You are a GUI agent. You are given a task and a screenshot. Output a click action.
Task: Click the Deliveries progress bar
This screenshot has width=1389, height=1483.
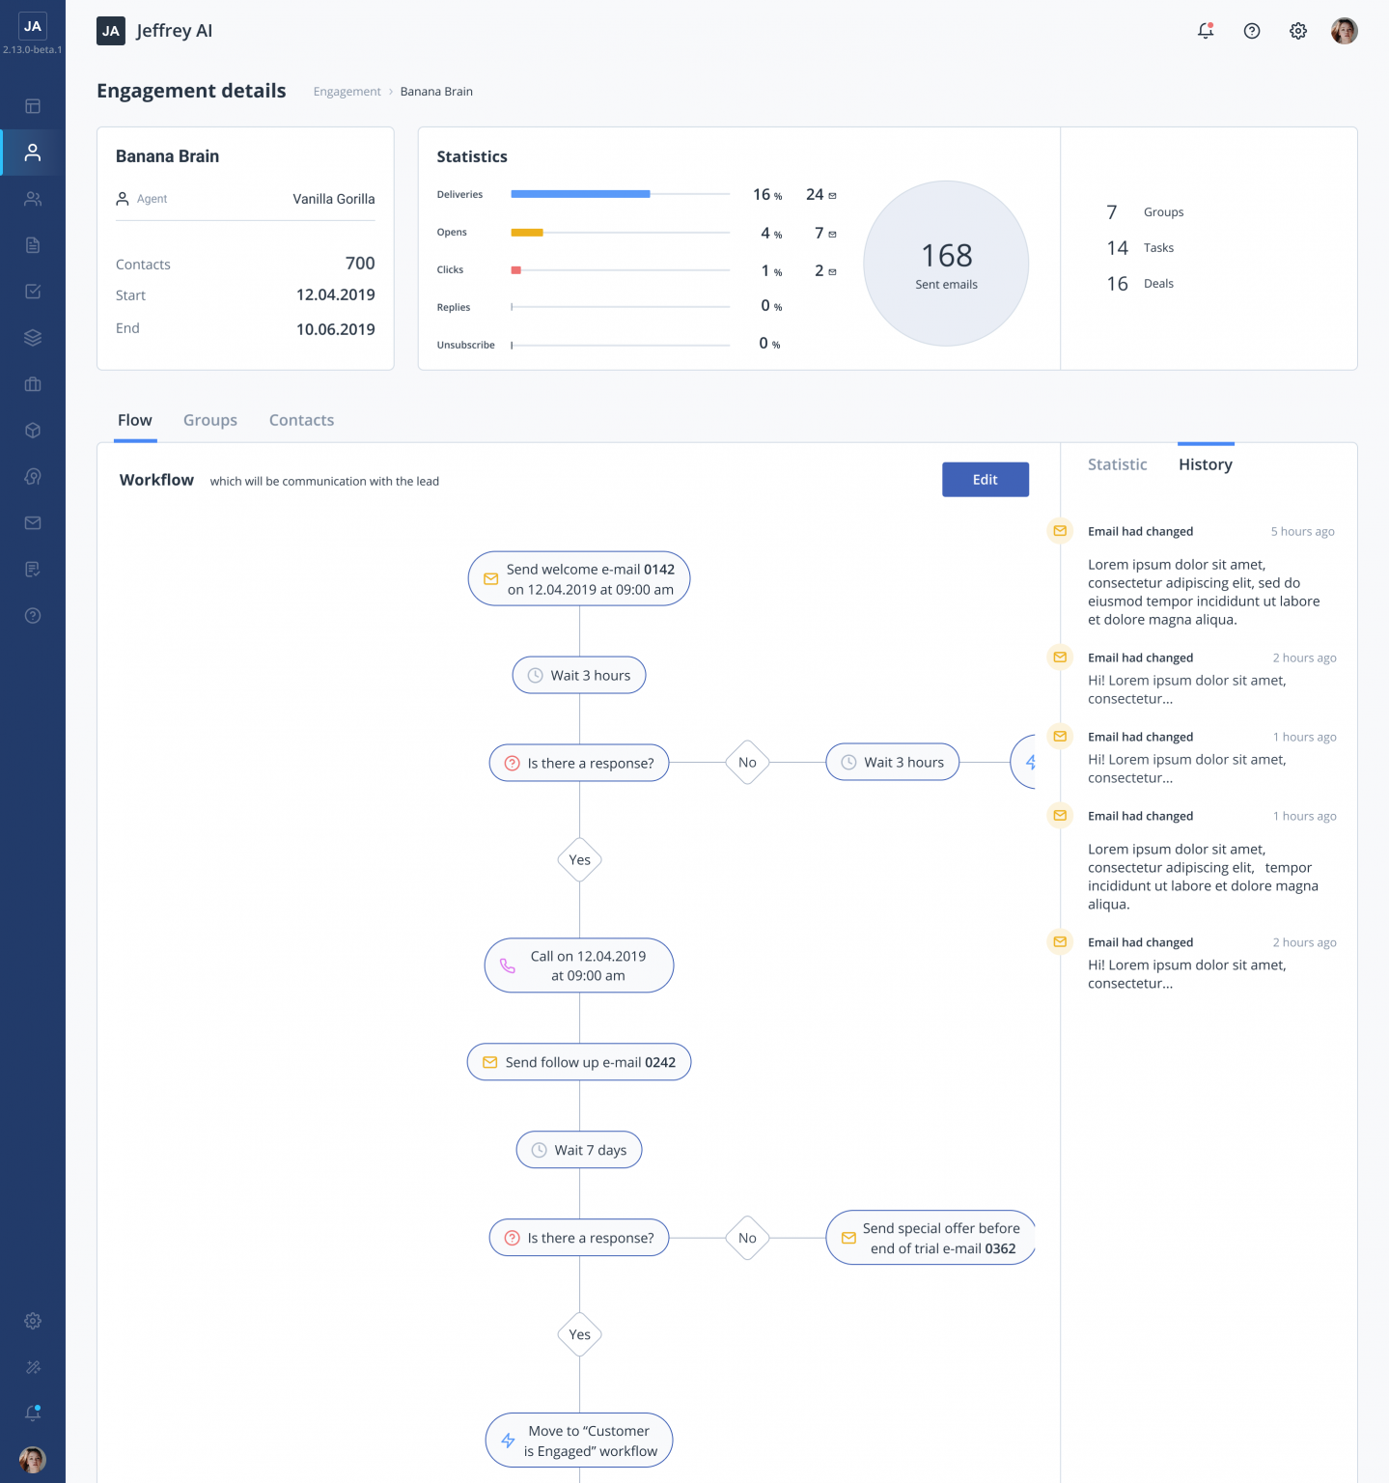[620, 194]
